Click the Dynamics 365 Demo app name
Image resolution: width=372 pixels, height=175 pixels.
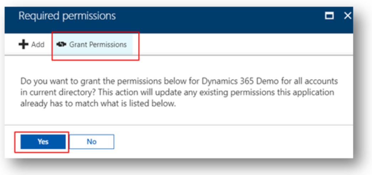tap(235, 81)
